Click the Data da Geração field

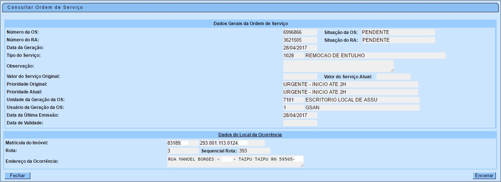click(x=300, y=48)
